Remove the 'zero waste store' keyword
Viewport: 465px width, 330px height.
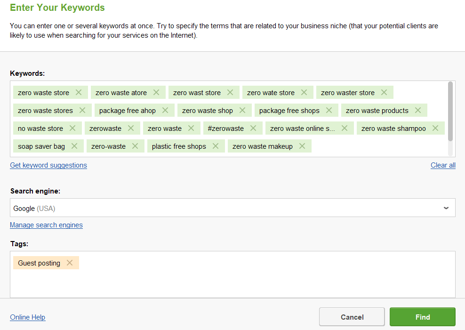pos(79,92)
